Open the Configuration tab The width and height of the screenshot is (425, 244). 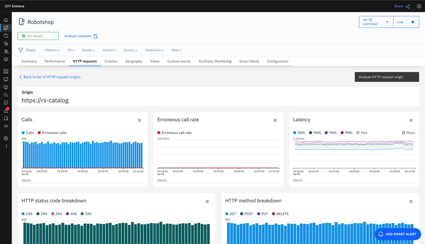(278, 61)
